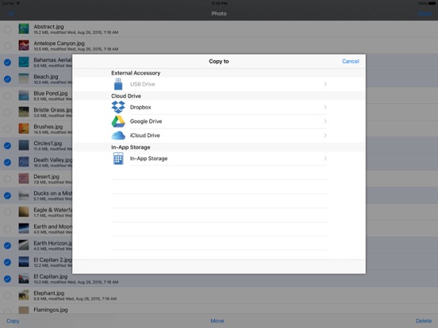Uncheck the Beach.jpg selection circle

point(8,79)
